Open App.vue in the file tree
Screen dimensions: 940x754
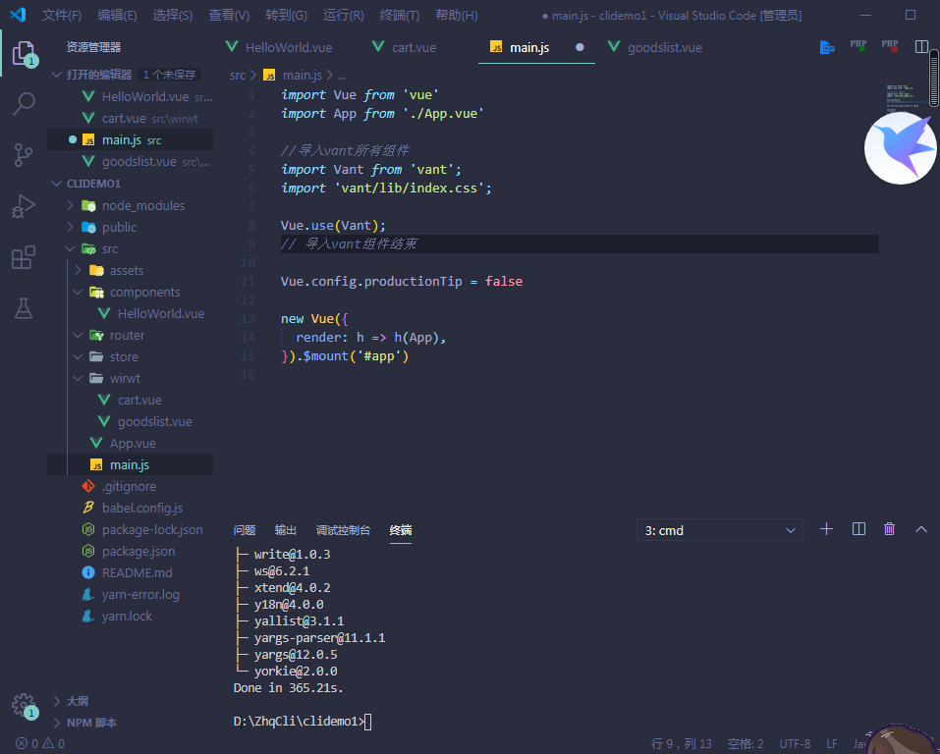tap(133, 443)
